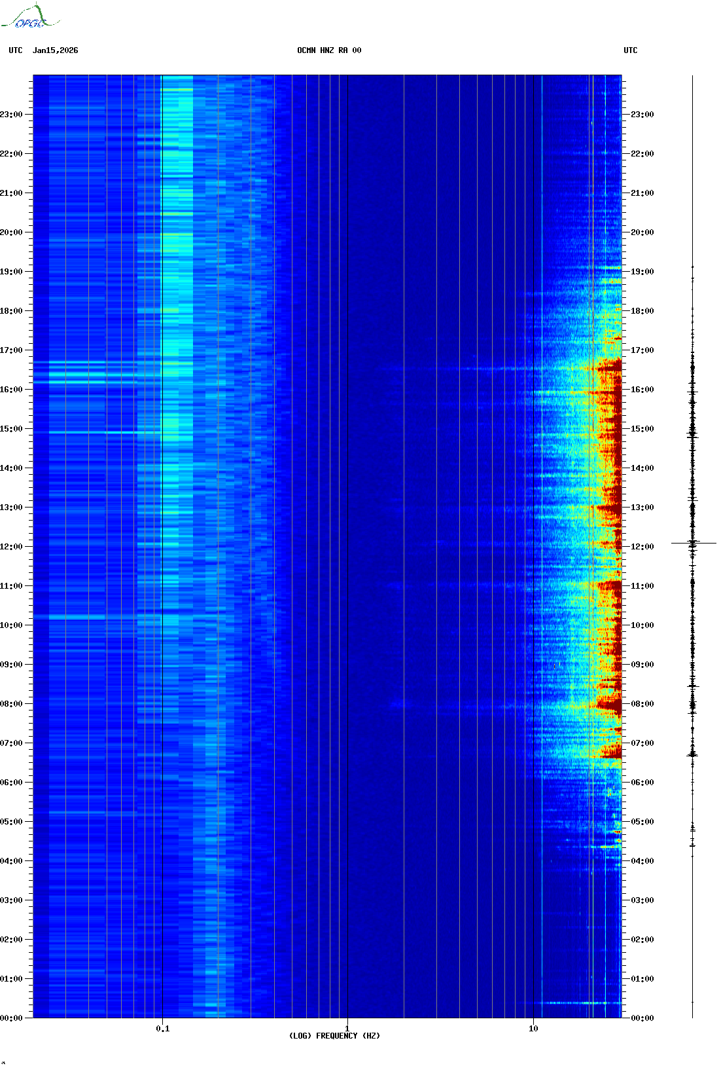Click the 08:00 label on left time axis
The image size is (721, 1070).
tap(11, 704)
